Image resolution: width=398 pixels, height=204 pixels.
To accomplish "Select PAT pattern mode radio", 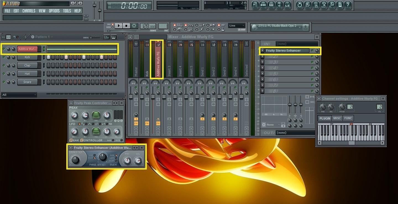I will pyautogui.click(x=113, y=24).
